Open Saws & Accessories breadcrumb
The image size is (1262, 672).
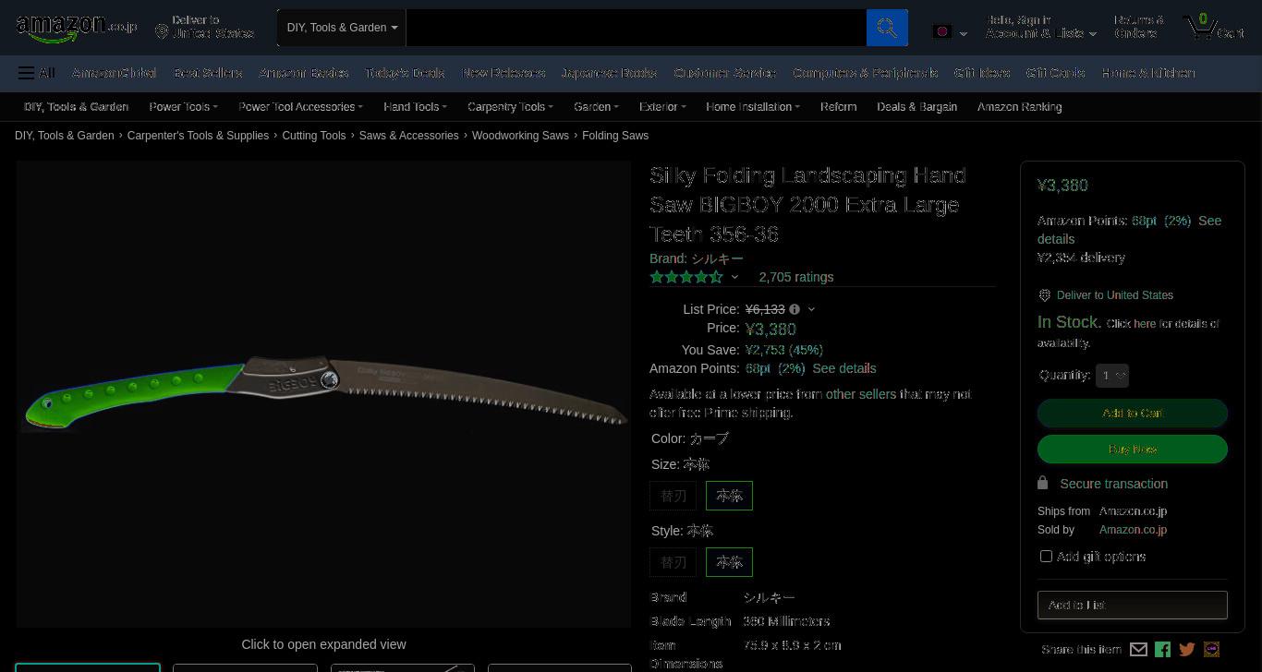[x=408, y=136]
